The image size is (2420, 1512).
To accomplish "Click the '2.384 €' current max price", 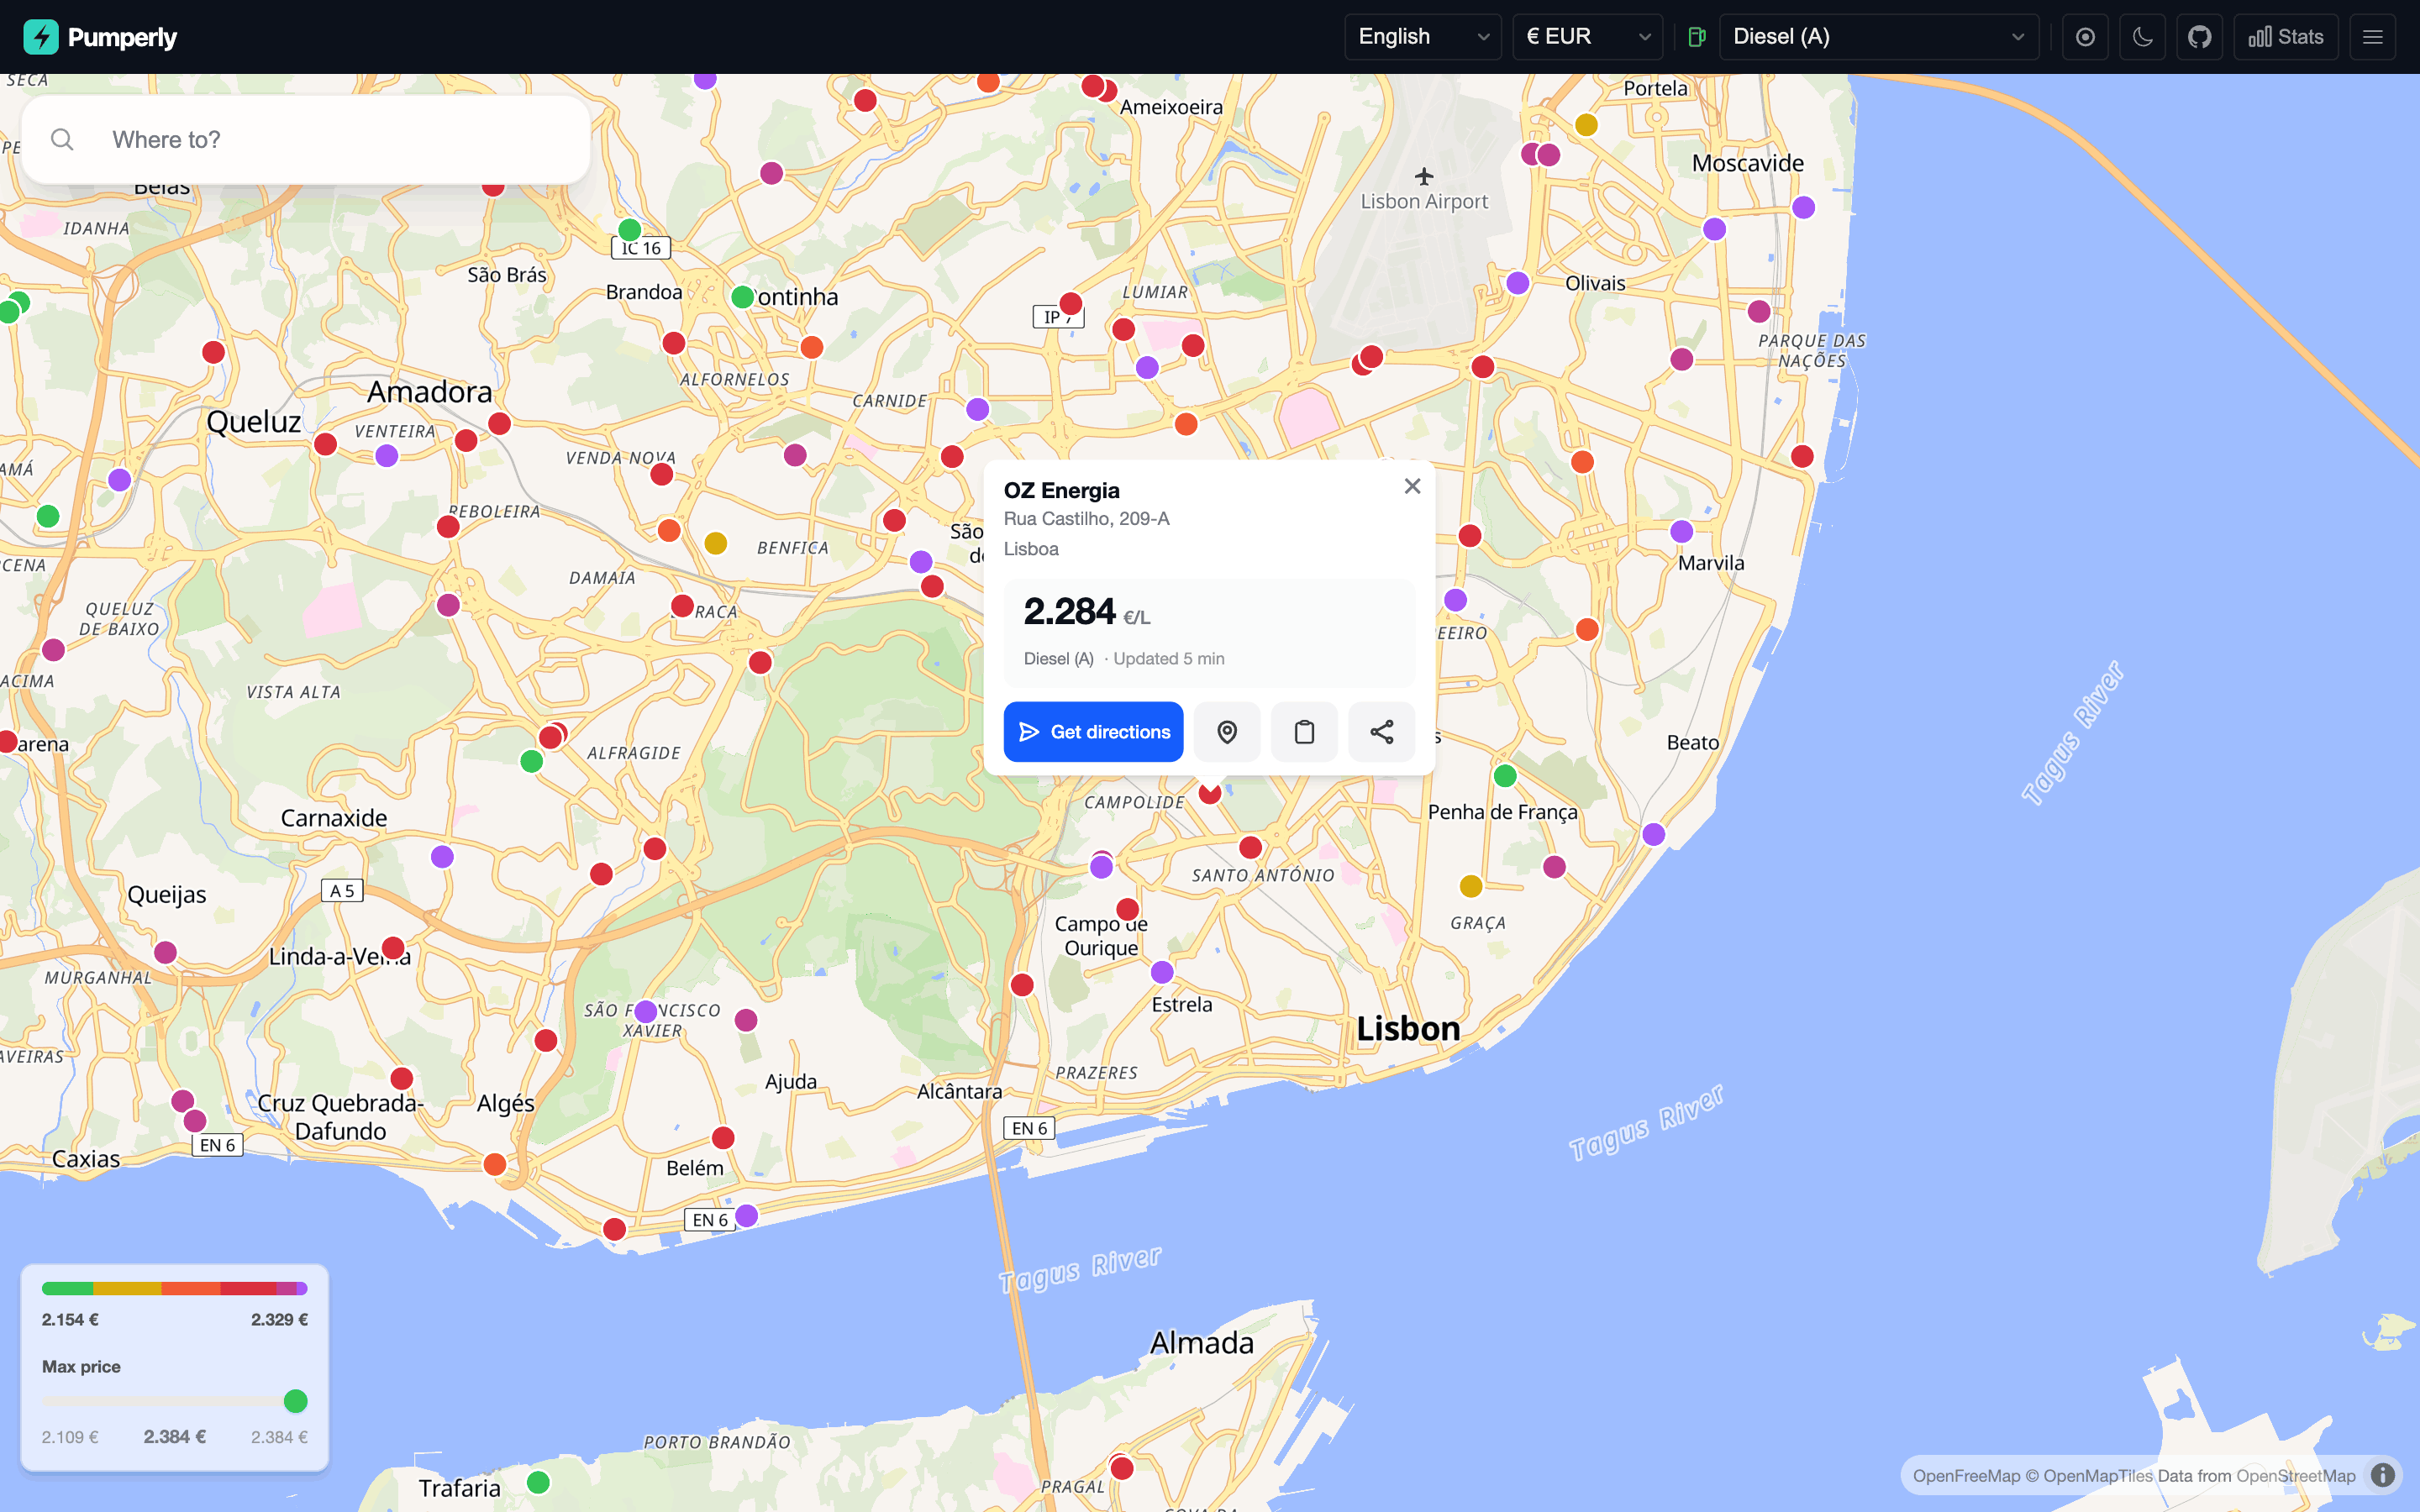I will tap(175, 1436).
